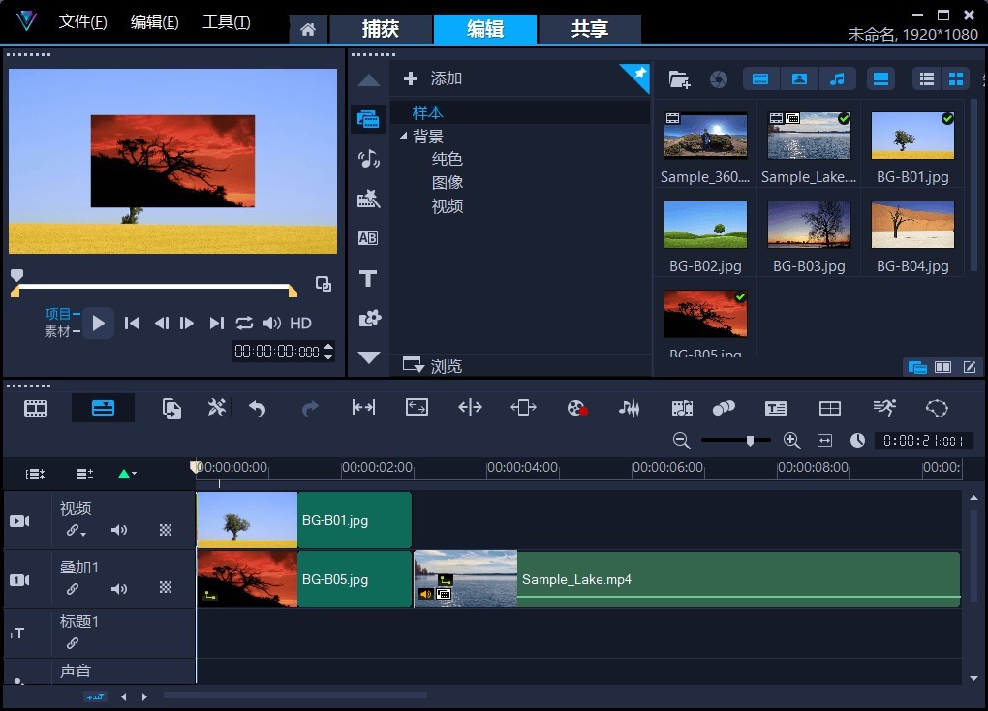Screen dimensions: 988x711
Task: Select the BG-B03.jpg thumbnail
Action: tap(809, 225)
